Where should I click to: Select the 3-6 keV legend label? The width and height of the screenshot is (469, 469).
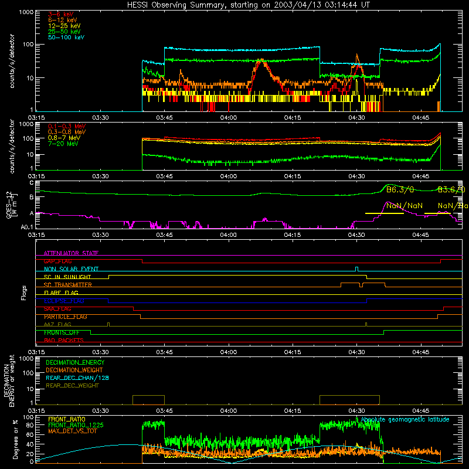pyautogui.click(x=61, y=14)
